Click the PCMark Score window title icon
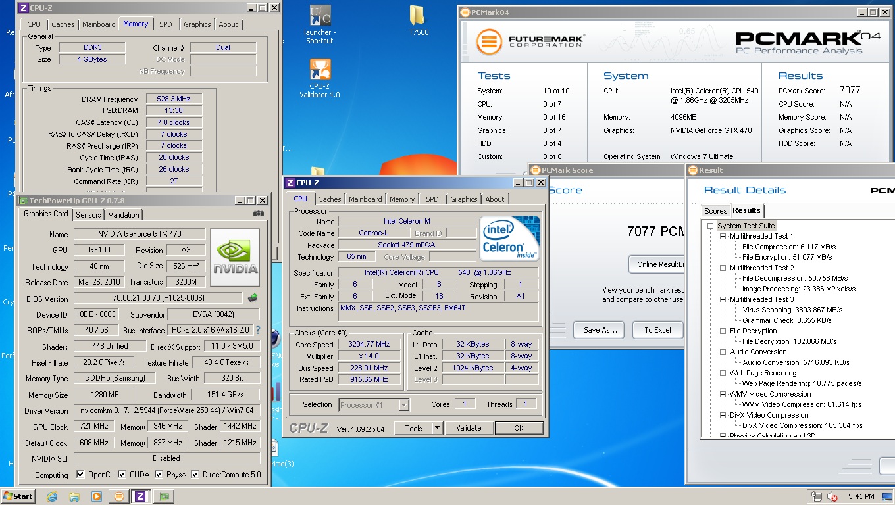 535,170
